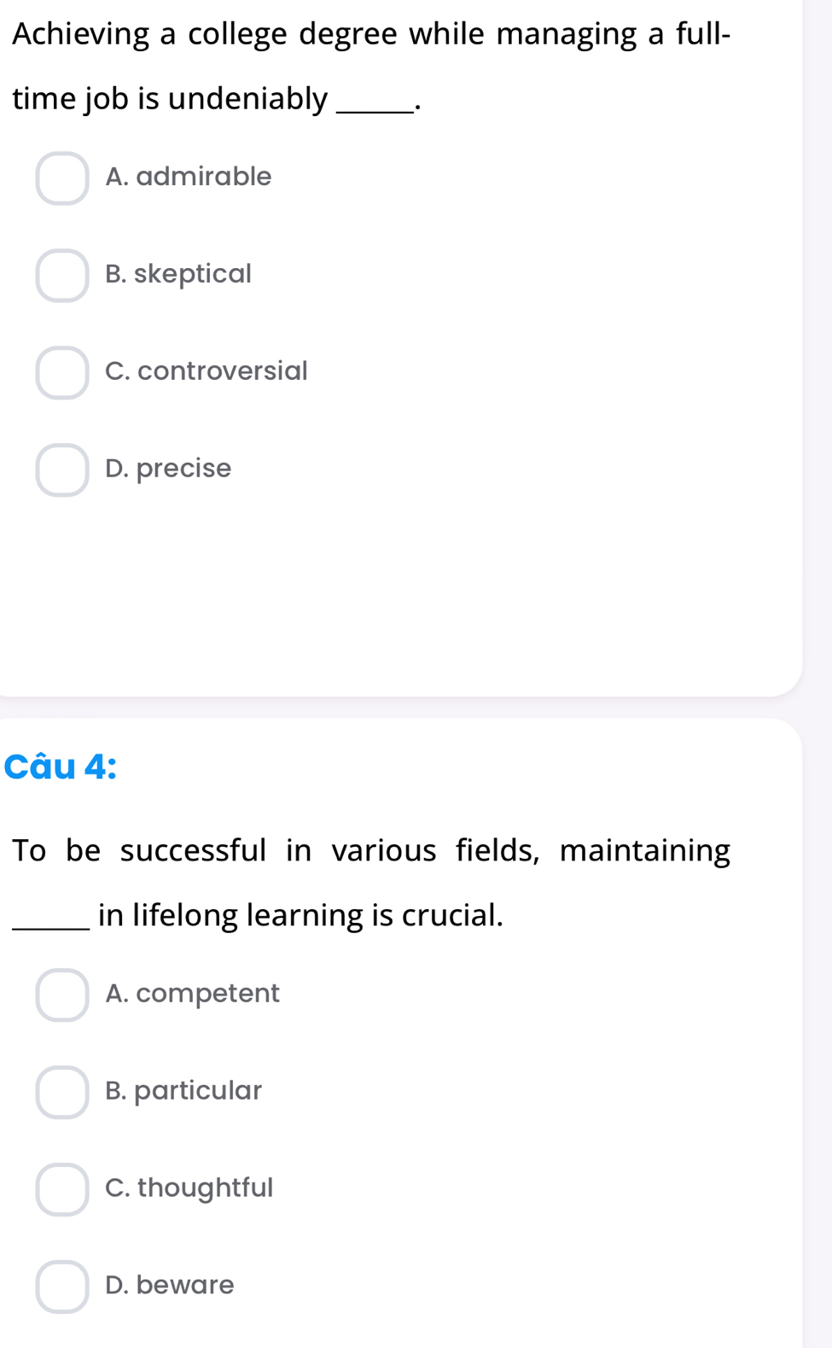Image resolution: width=832 pixels, height=1348 pixels.
Task: Click the 'B. particular' answer label
Action: pos(183,1091)
